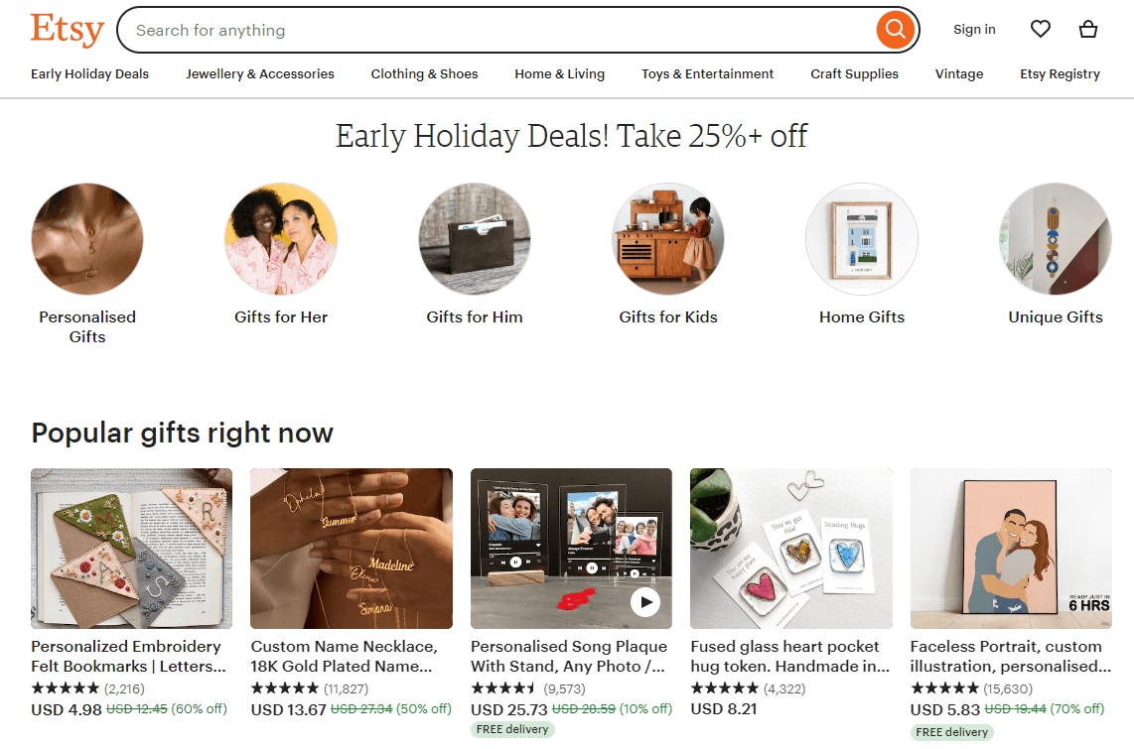Select the Gifts for Him category circle
This screenshot has width=1134, height=749.
click(x=474, y=238)
